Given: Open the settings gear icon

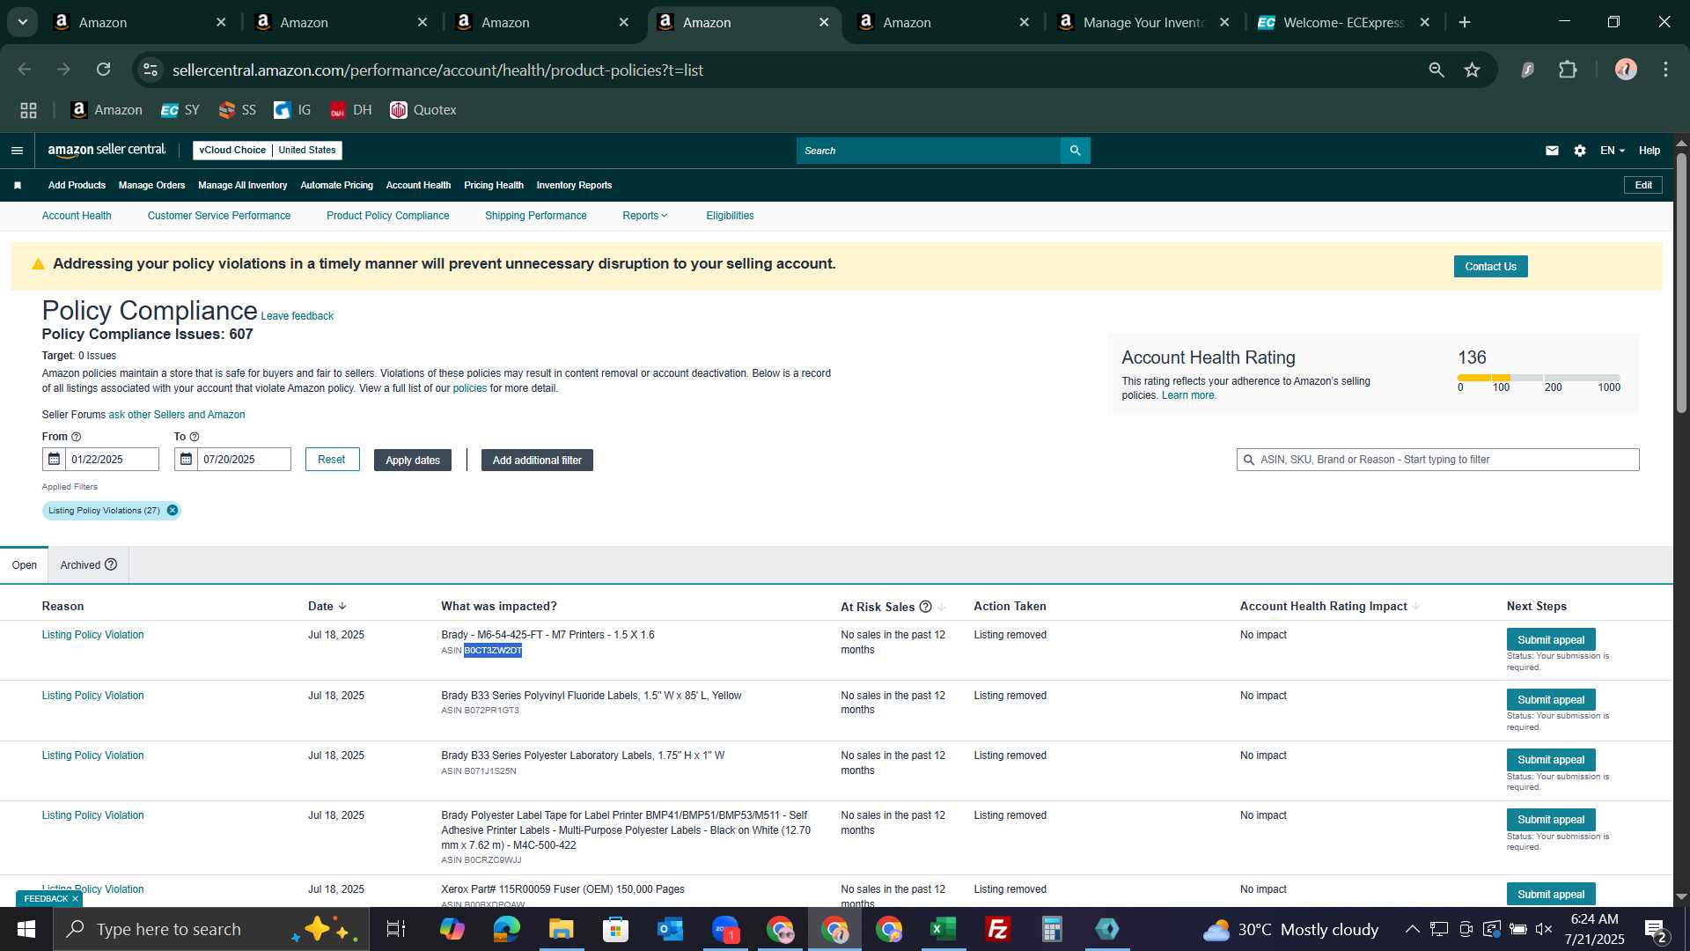Looking at the screenshot, I should point(1580,151).
